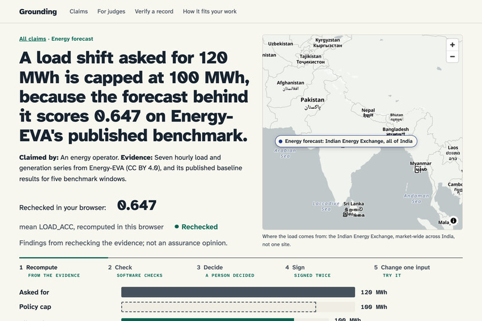Click the Myanmar label on the map
This screenshot has width=482, height=321.
[420, 163]
